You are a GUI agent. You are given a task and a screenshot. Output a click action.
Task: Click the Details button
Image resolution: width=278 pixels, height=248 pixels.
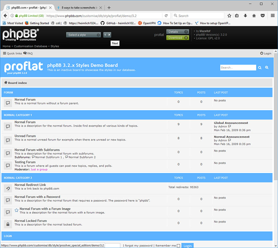(x=178, y=32)
